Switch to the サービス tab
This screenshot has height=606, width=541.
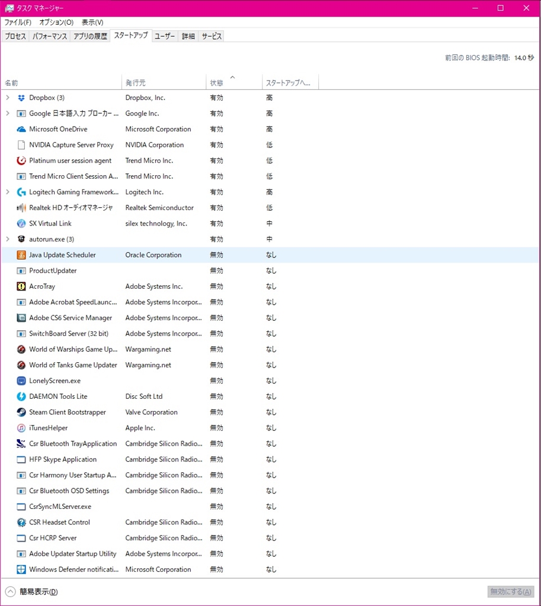212,36
